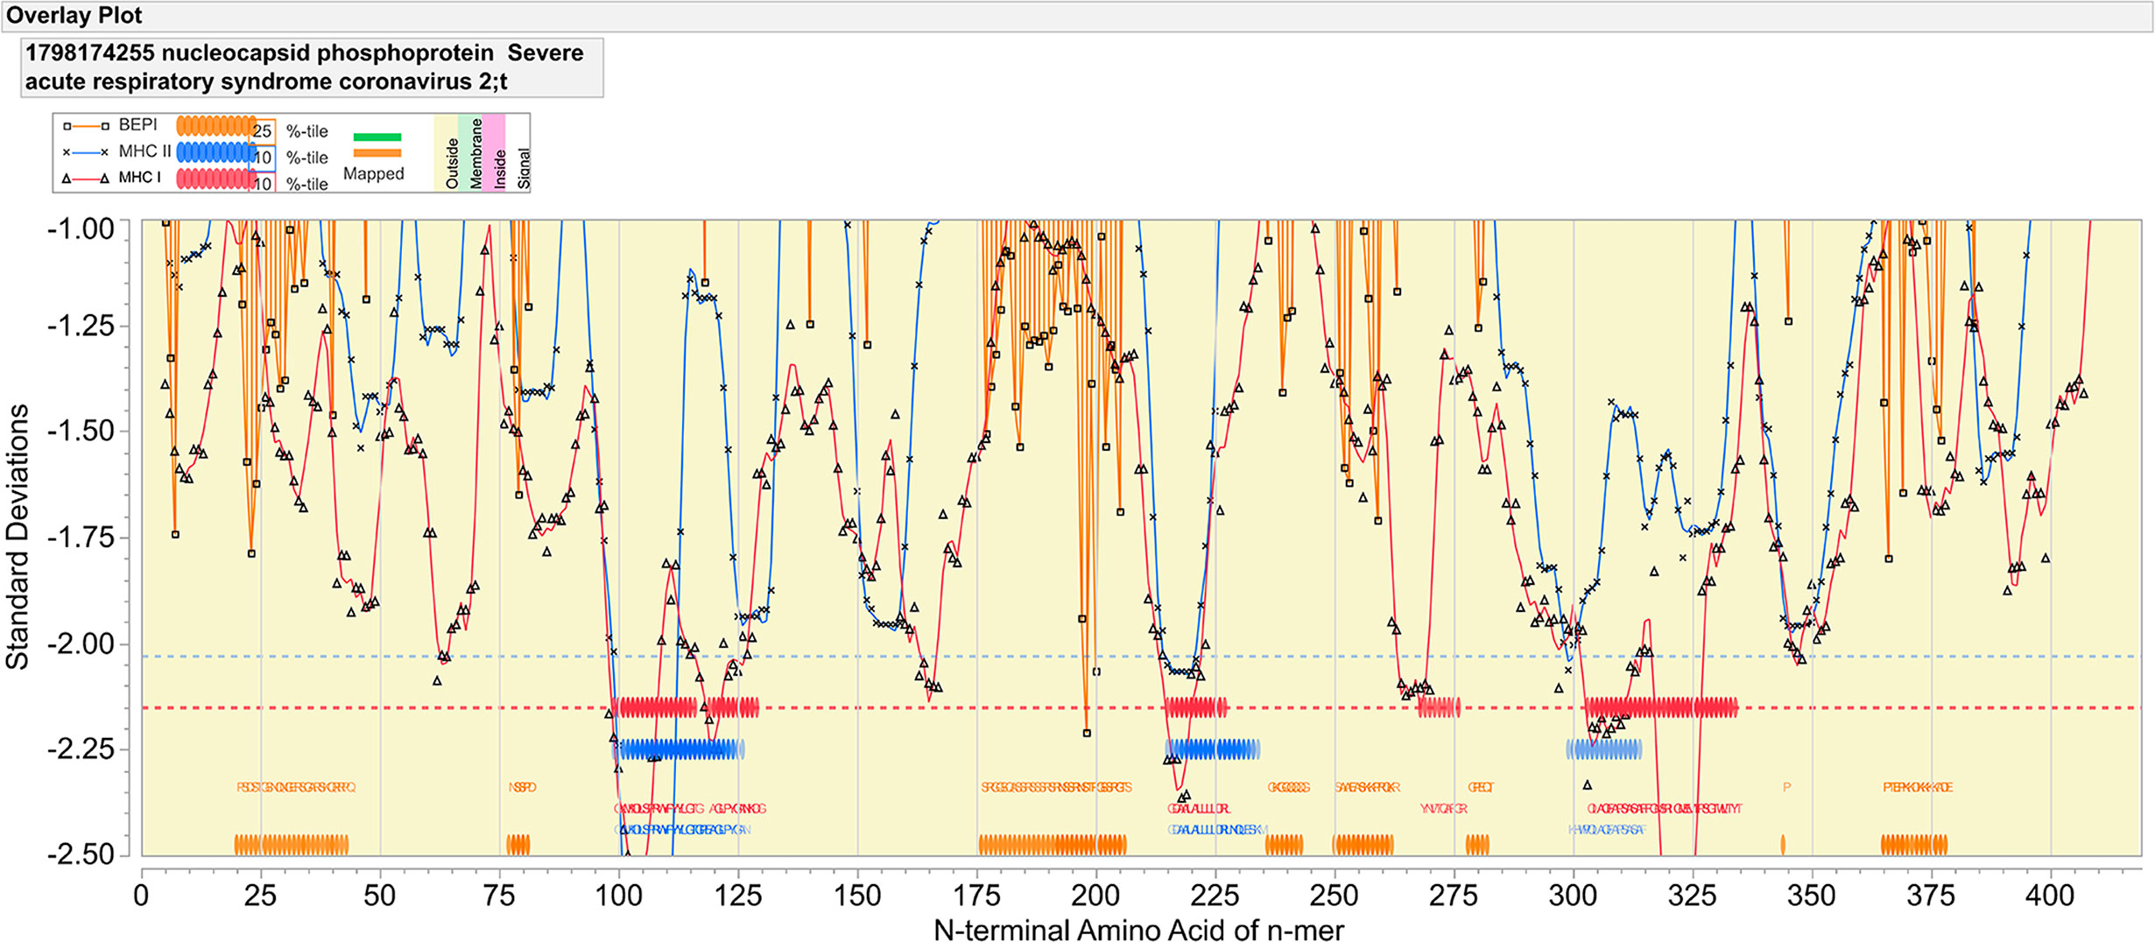
Task: Click the -2.25 y-axis tick label
Action: pos(81,749)
